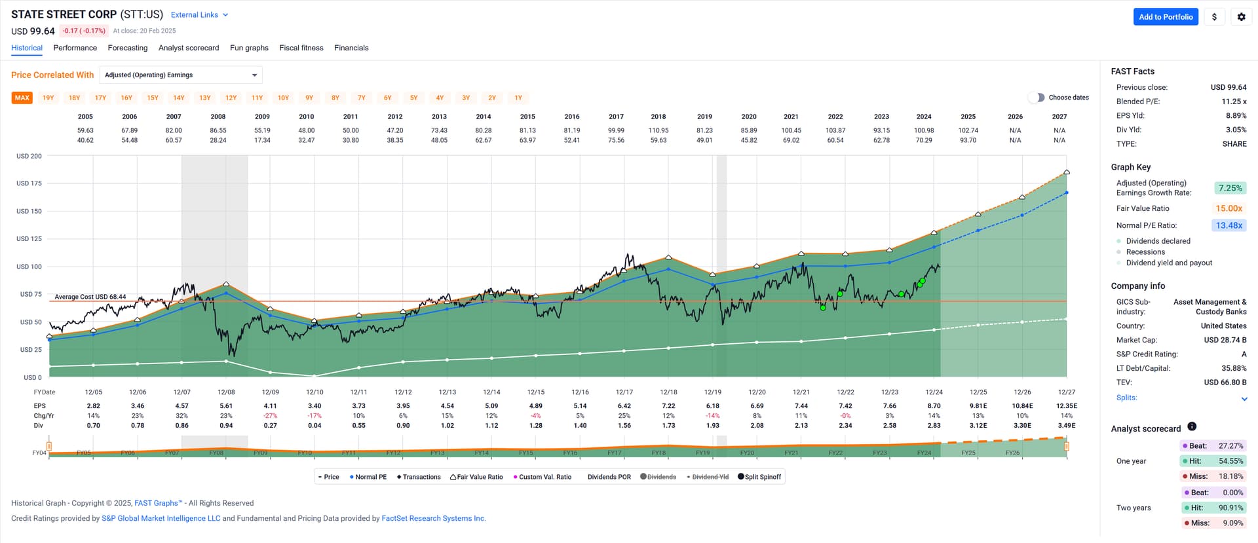Click the left handle of range slider
Screen dimensions: 1258x543
click(49, 446)
